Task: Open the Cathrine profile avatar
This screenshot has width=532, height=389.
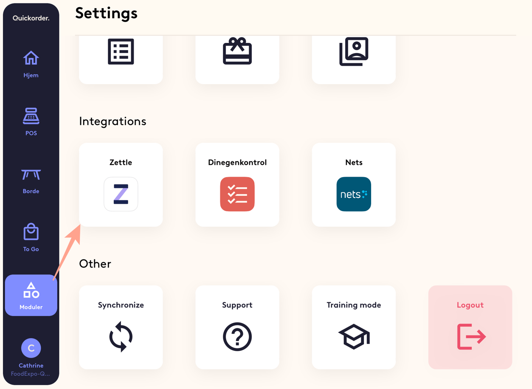Action: (31, 347)
